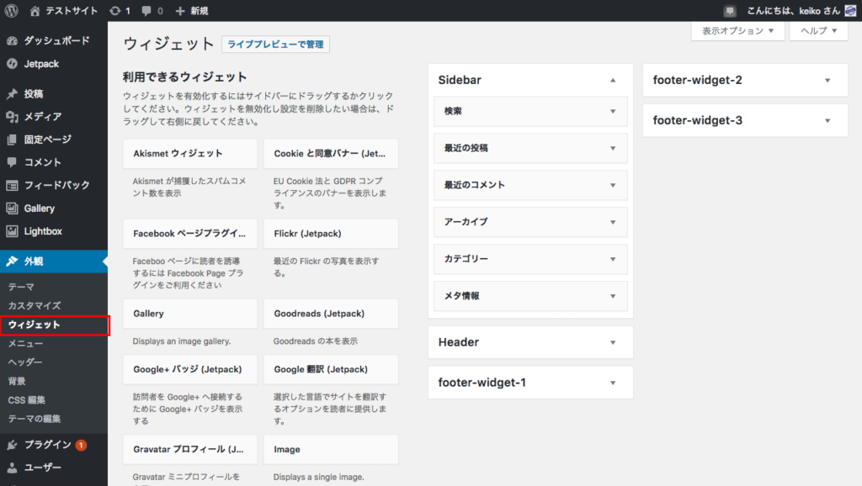This screenshot has height=486, width=862.
Task: Click the メディア icon in sidebar
Action: point(12,116)
